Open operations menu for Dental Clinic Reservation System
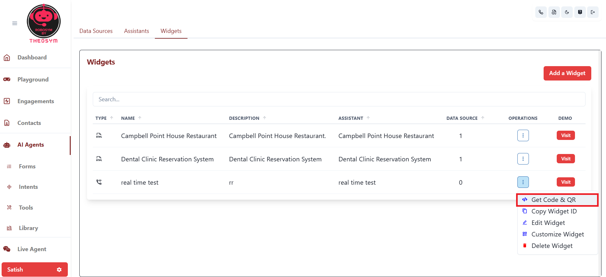The height and width of the screenshot is (277, 606). click(523, 159)
